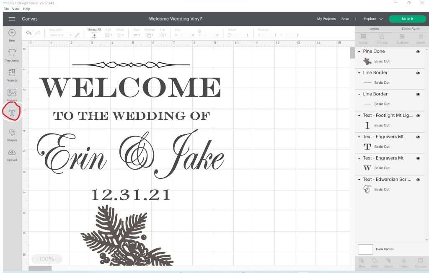Open the View menu
This screenshot has height=273, width=429.
16,9
